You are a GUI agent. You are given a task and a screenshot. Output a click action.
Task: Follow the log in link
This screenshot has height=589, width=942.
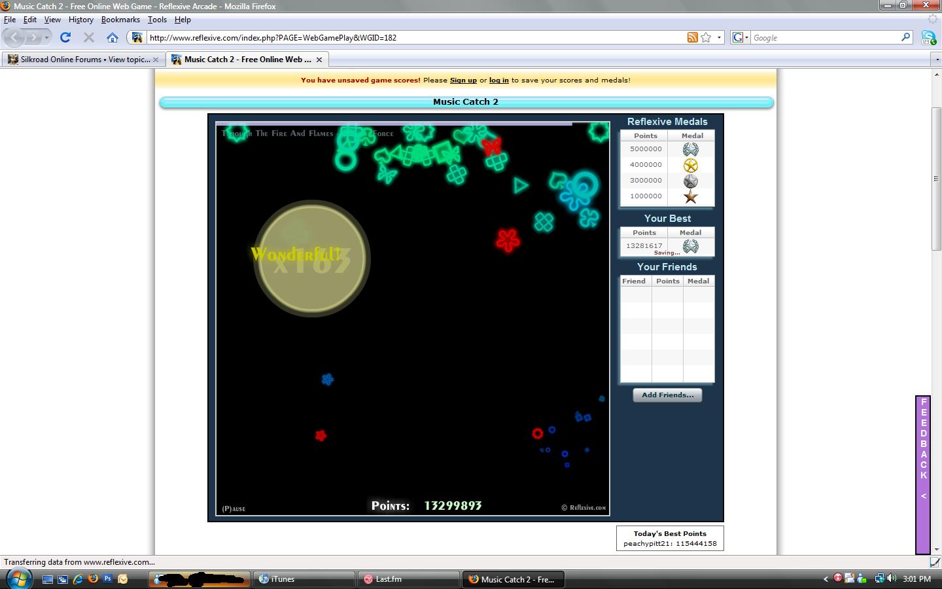498,80
